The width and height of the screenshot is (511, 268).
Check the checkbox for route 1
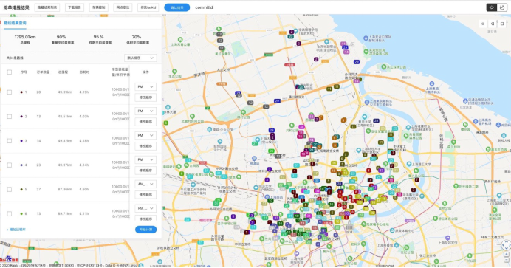pyautogui.click(x=10, y=92)
